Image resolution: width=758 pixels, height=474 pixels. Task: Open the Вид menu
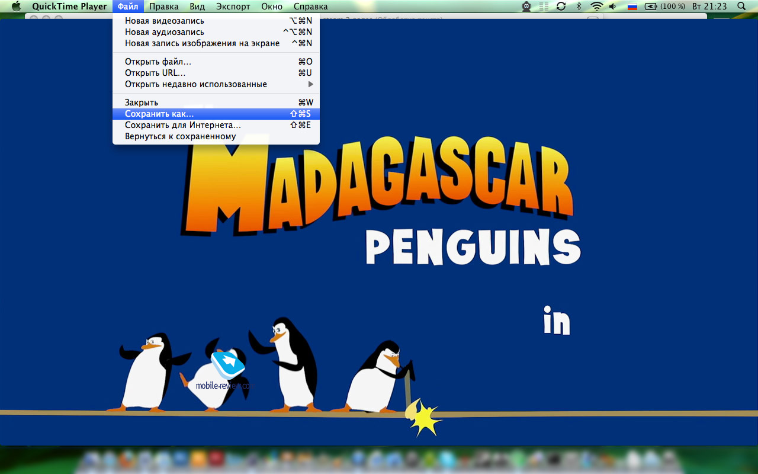pos(197,7)
